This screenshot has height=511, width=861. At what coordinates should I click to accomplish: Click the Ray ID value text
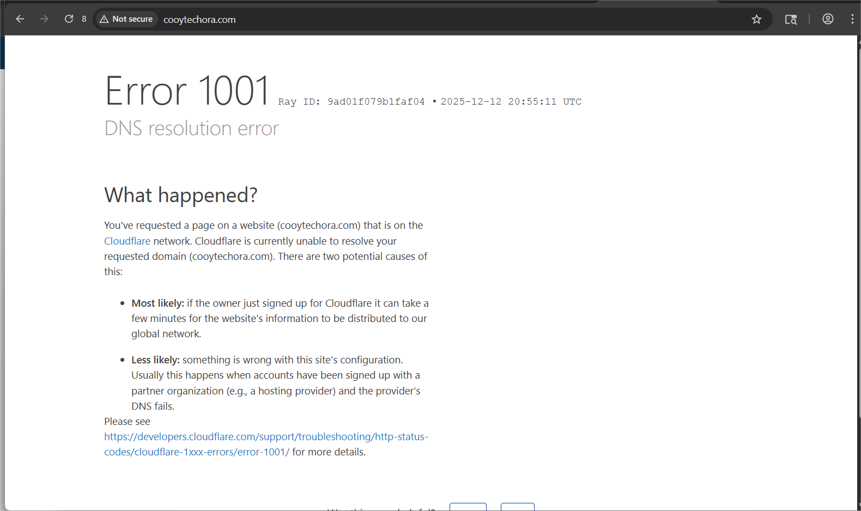coord(375,102)
